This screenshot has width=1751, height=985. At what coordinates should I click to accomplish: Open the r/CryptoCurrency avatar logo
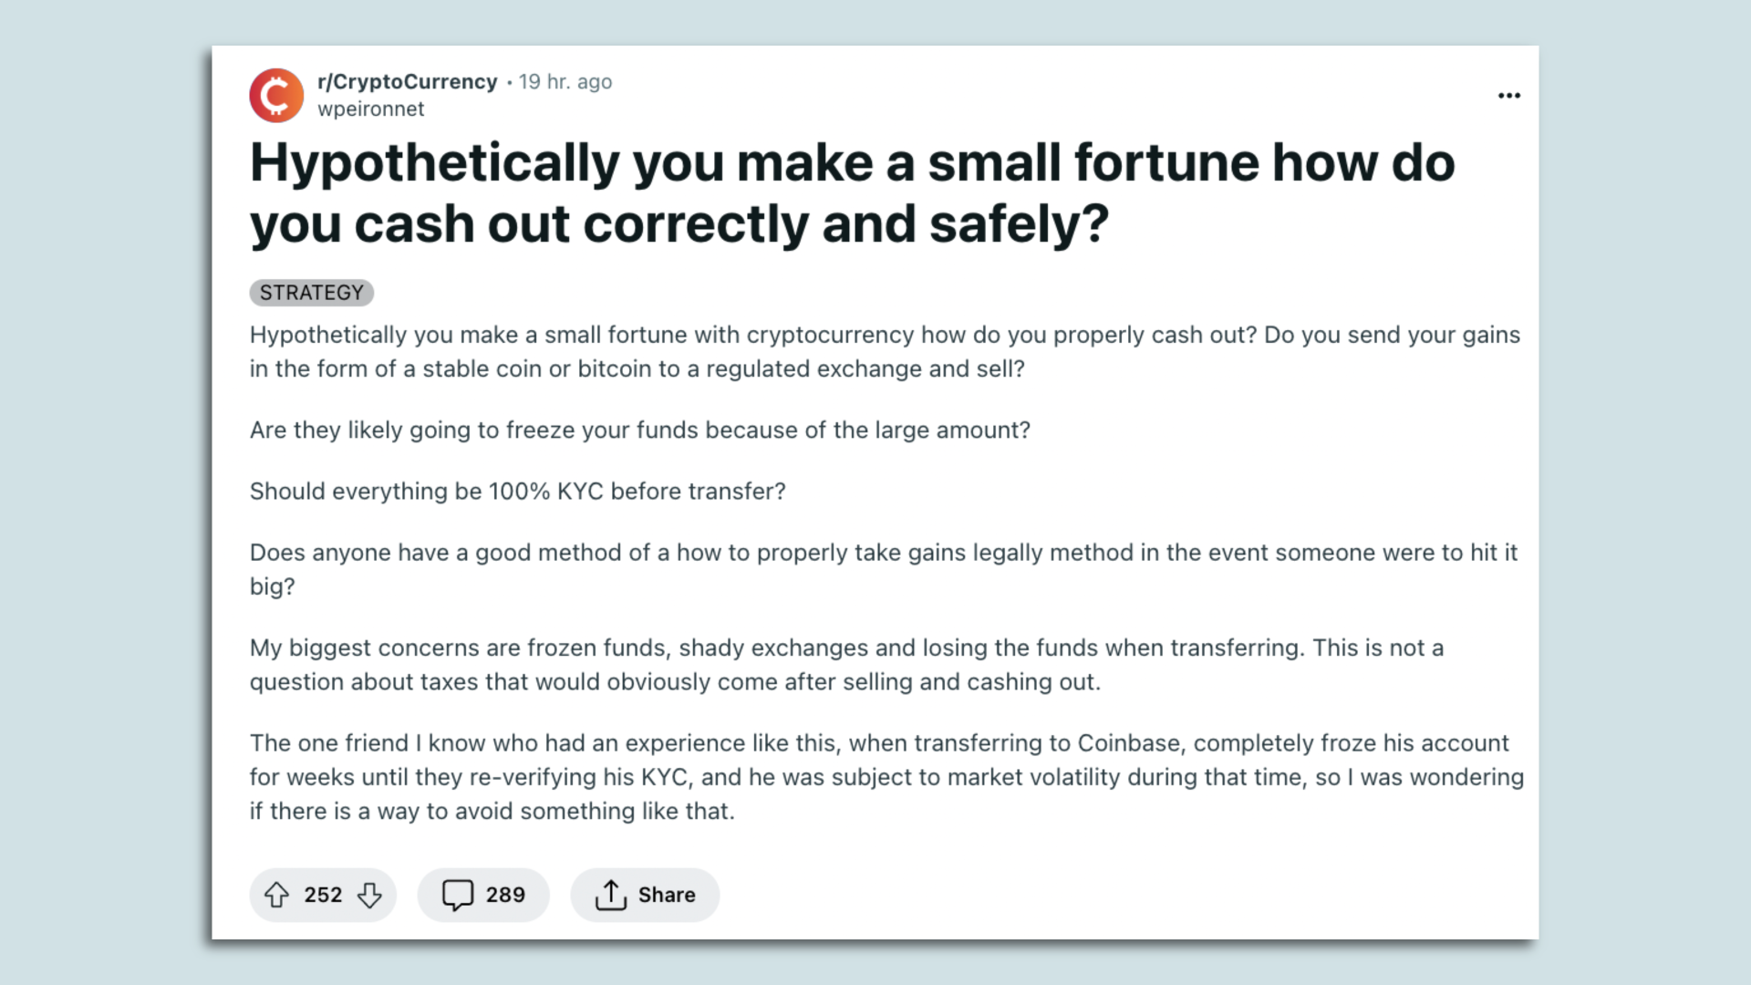coord(276,95)
